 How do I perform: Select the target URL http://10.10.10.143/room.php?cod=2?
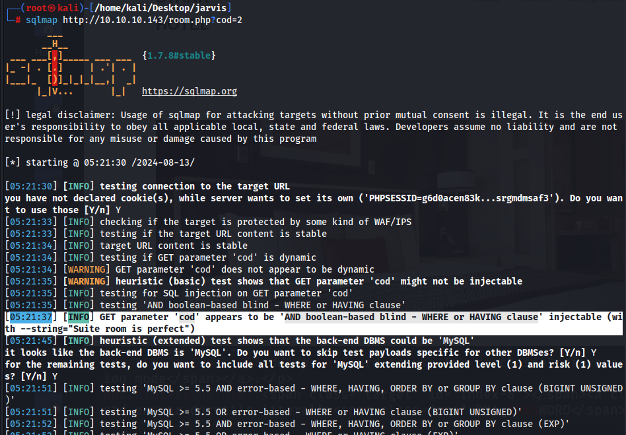[x=153, y=20]
